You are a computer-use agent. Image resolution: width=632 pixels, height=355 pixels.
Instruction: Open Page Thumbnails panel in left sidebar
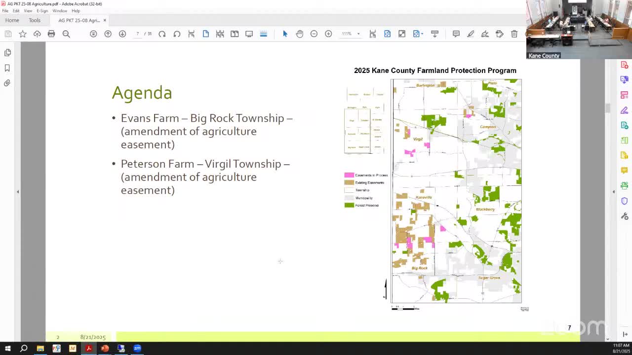coord(7,52)
